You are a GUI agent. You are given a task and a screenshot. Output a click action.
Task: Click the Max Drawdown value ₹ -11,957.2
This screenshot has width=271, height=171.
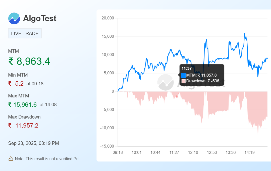click(x=23, y=126)
